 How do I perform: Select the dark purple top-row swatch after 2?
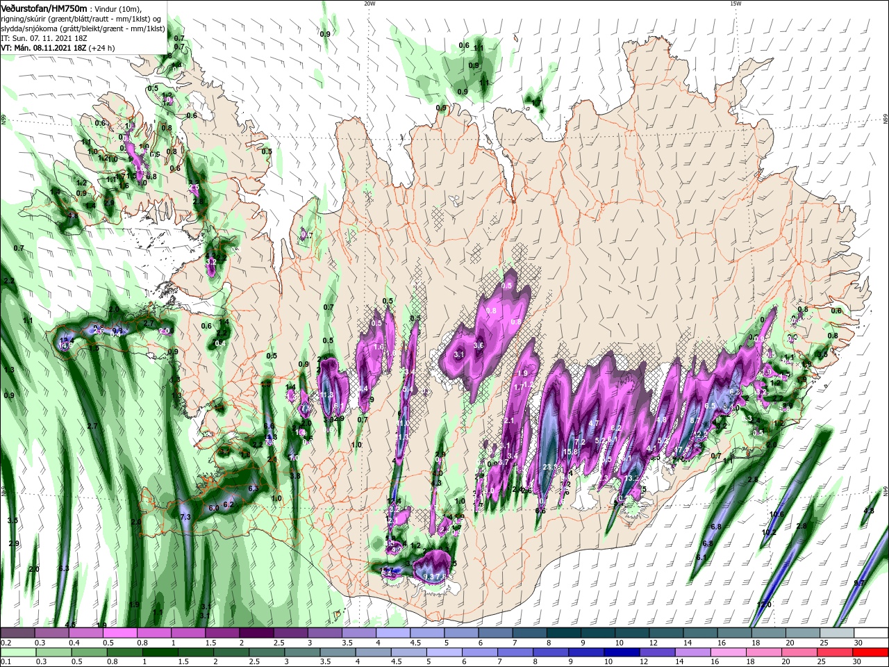(256, 633)
